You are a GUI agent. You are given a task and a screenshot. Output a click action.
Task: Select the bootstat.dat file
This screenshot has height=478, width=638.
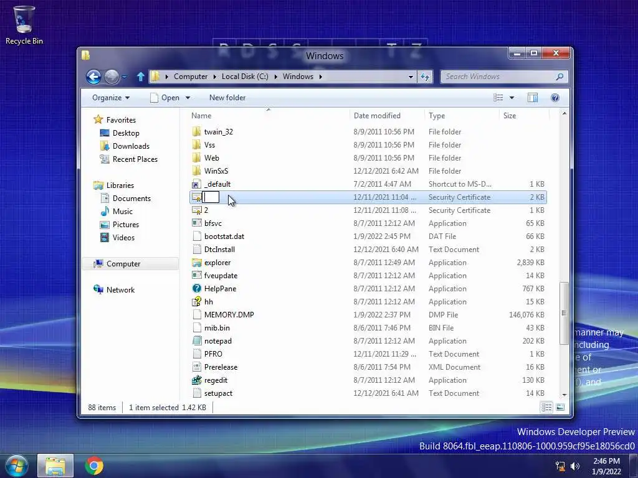click(x=224, y=236)
